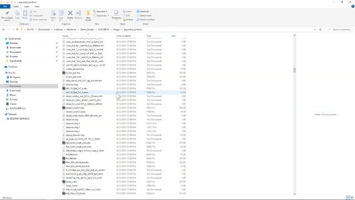
Task: Select This PC in navigation pane
Action: (x=12, y=73)
